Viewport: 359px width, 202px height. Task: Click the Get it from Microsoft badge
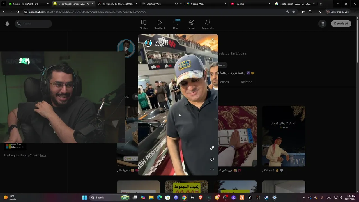pos(15,146)
